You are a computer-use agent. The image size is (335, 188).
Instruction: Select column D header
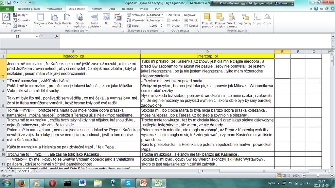(207, 52)
